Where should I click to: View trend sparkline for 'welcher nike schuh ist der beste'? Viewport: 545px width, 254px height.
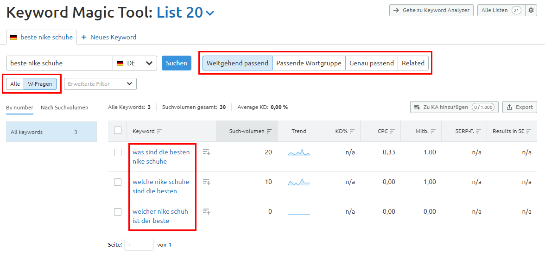pyautogui.click(x=299, y=214)
